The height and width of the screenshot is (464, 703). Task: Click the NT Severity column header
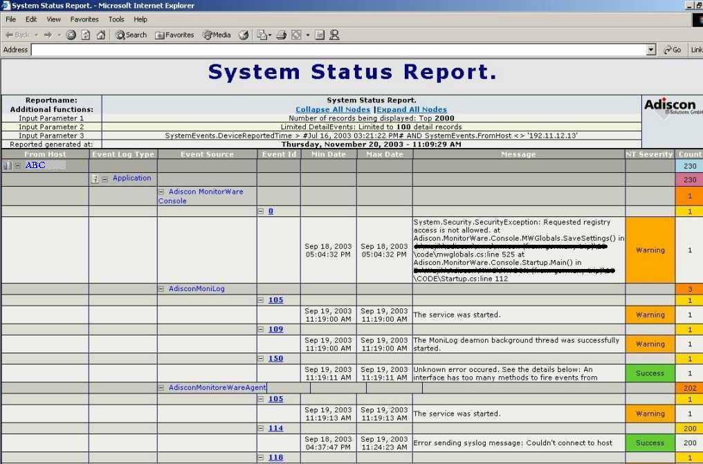coord(649,154)
